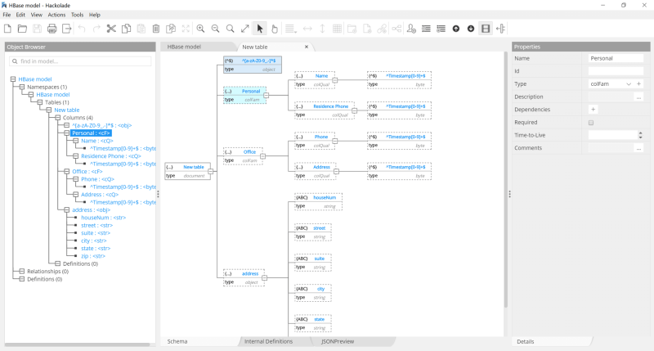Select the hand pan tool
The image size is (654, 351).
[x=275, y=29]
